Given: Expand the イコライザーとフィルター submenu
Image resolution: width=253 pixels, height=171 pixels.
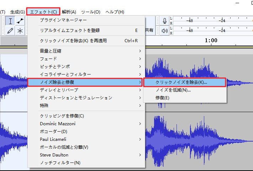Looking at the screenshot, I should 86,74.
